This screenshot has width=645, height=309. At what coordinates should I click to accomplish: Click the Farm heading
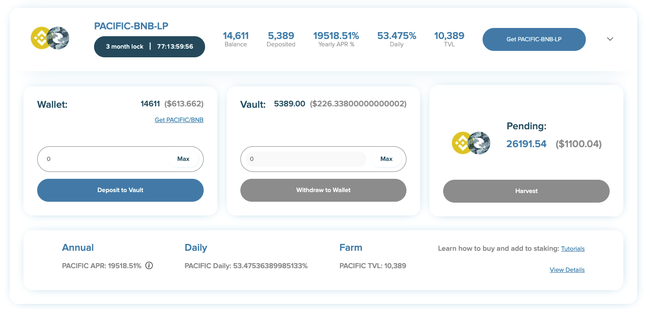pos(351,248)
